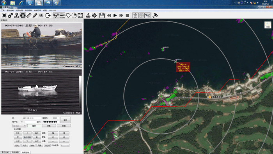Select the map location pin tool
Viewport: 273px width, 154px height.
click(x=16, y=16)
